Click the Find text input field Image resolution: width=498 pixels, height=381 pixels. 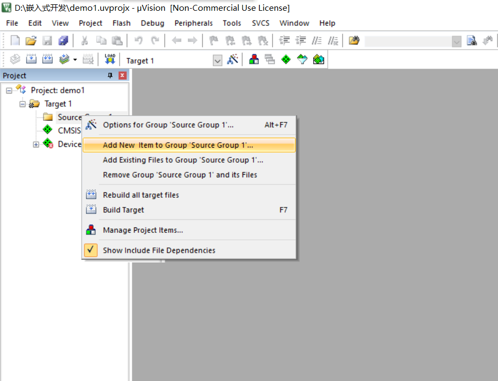tap(408, 41)
